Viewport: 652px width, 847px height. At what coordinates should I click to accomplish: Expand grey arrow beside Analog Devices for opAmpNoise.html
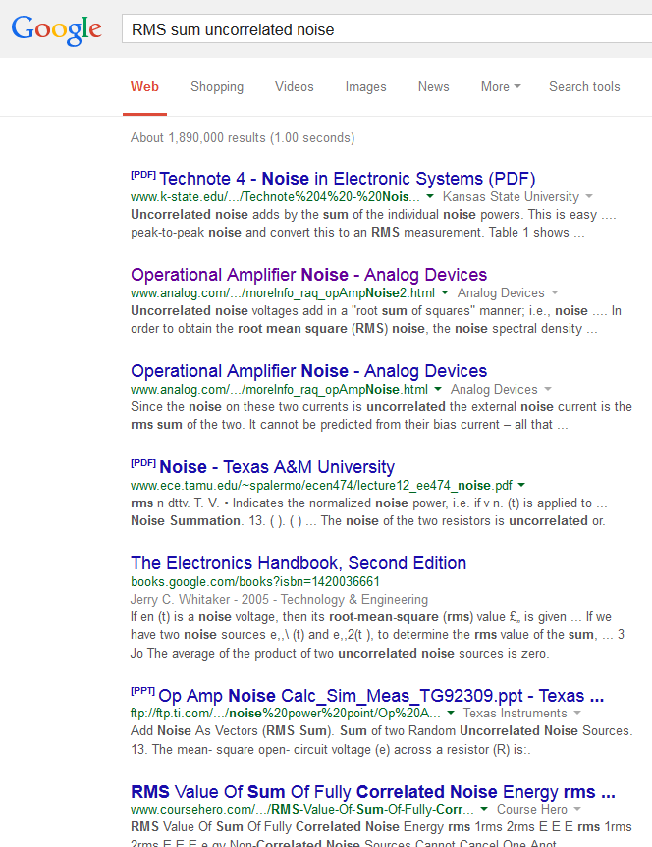pyautogui.click(x=548, y=389)
